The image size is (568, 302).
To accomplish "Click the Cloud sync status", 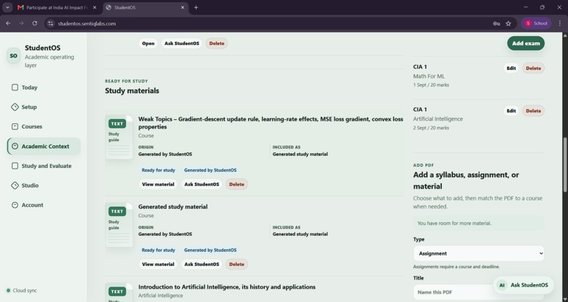I will tap(22, 291).
